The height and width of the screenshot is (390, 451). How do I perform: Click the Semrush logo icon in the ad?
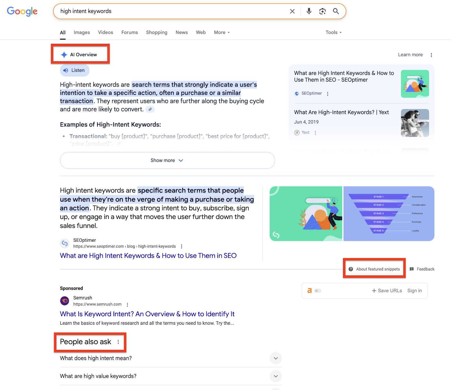pos(65,301)
